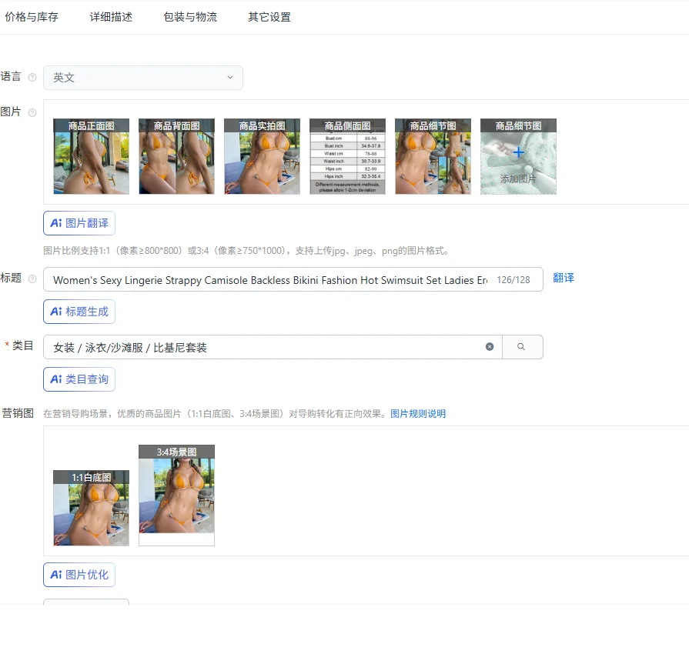The width and height of the screenshot is (689, 654).
Task: Click the help icon next to 语言
Action: pyautogui.click(x=32, y=77)
